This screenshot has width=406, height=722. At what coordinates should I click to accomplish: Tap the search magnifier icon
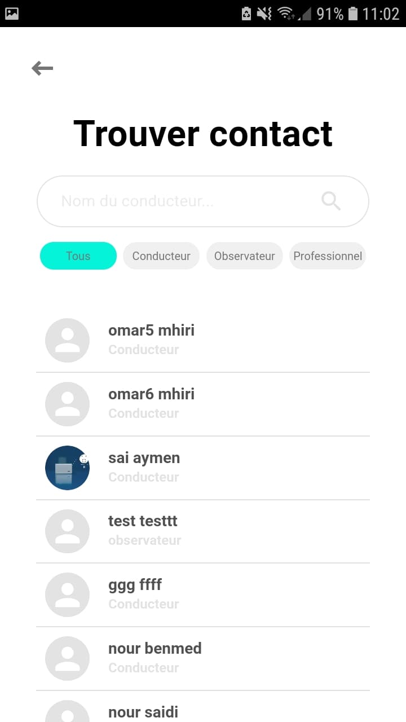pos(331,201)
